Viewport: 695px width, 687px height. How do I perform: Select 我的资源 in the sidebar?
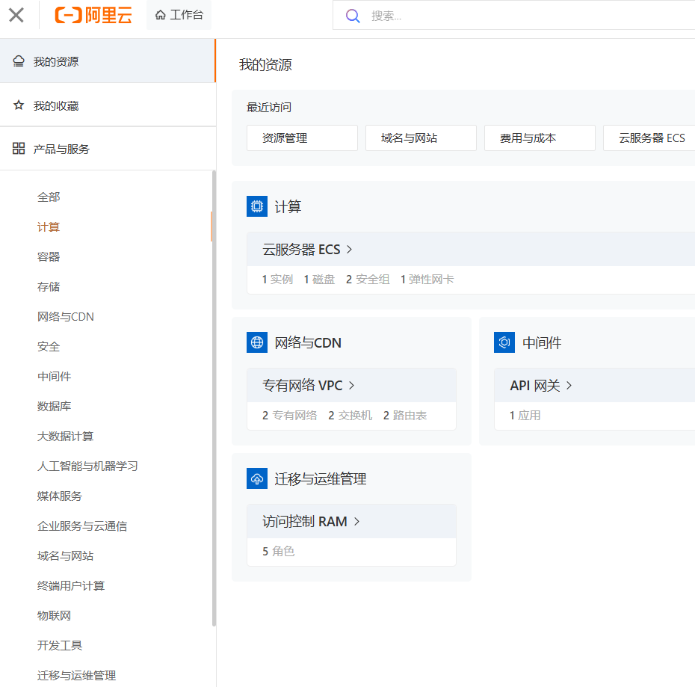point(108,61)
